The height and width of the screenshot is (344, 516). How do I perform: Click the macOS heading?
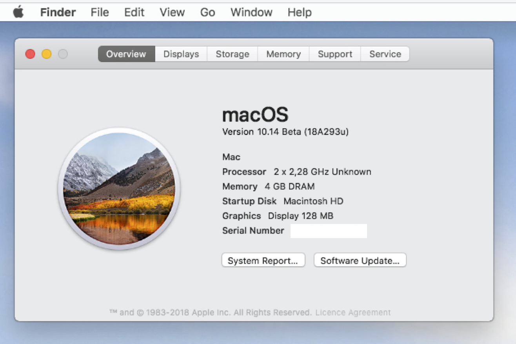pyautogui.click(x=255, y=115)
